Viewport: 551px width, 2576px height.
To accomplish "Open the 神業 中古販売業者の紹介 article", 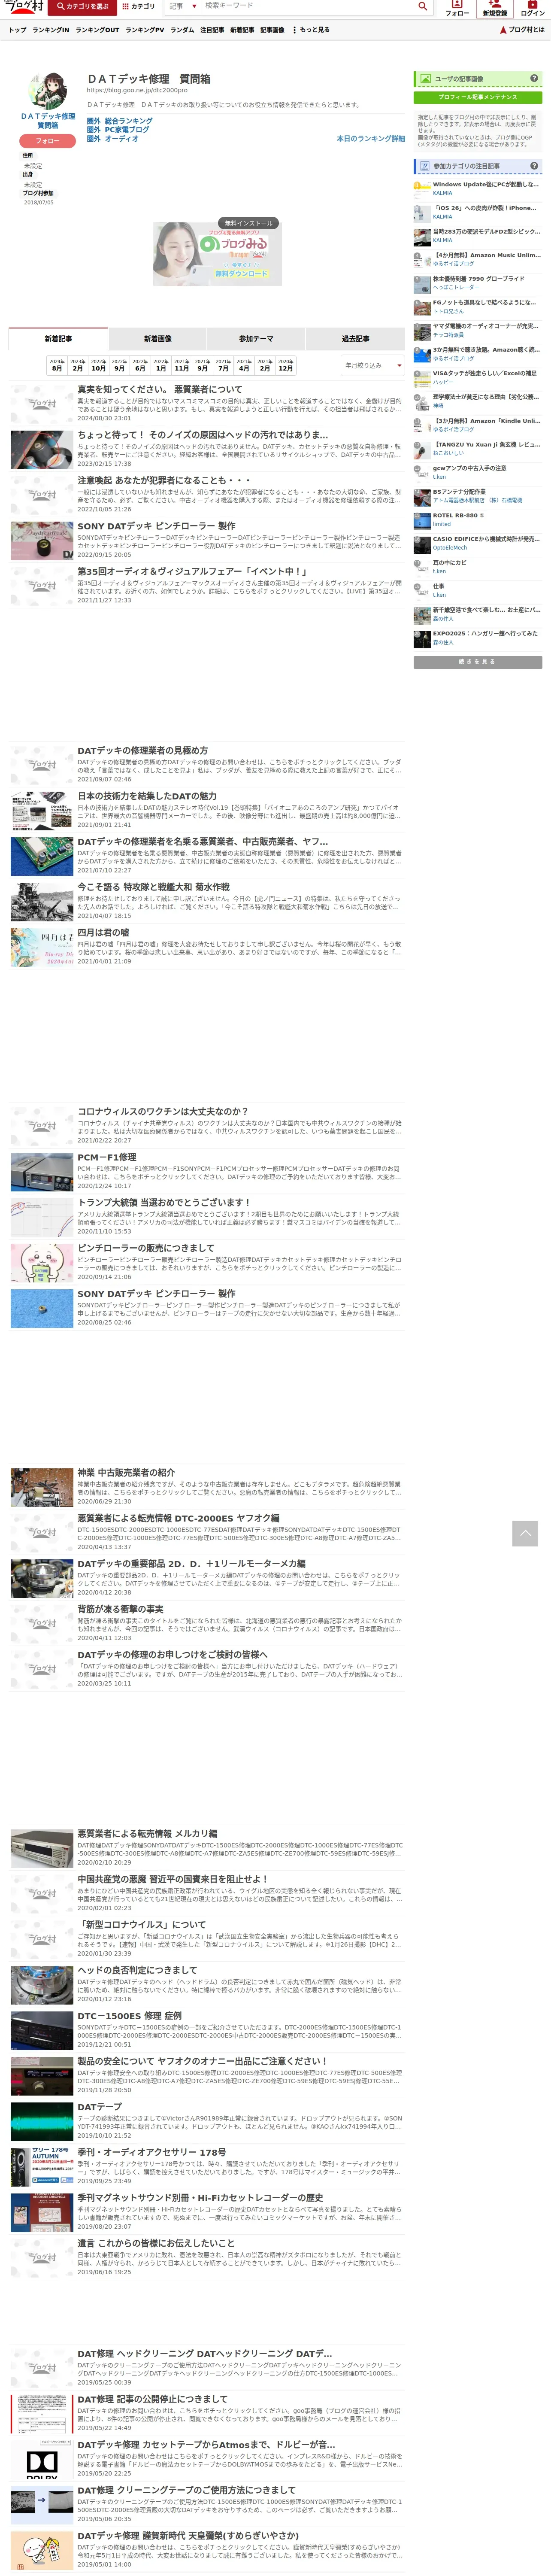I will pyautogui.click(x=126, y=1473).
